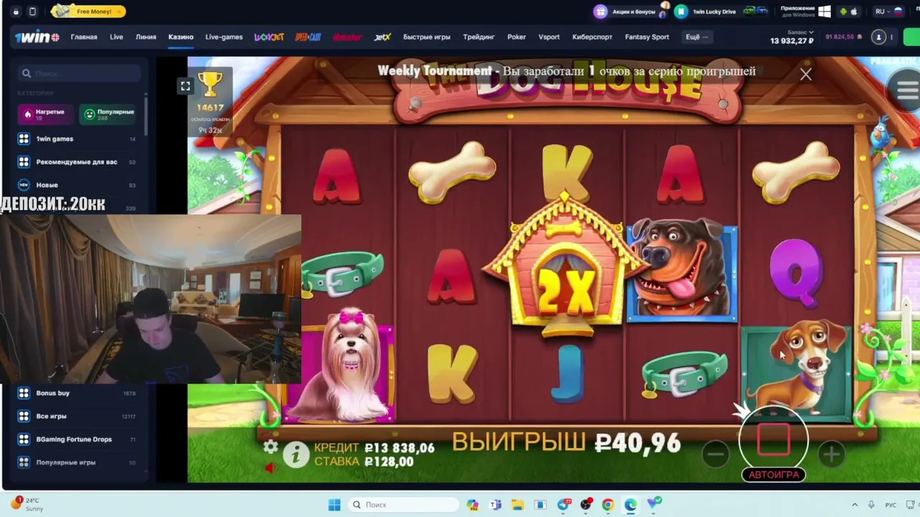Viewport: 920px width, 517px height.
Task: Open Google Chrome from the taskbar
Action: click(x=608, y=505)
